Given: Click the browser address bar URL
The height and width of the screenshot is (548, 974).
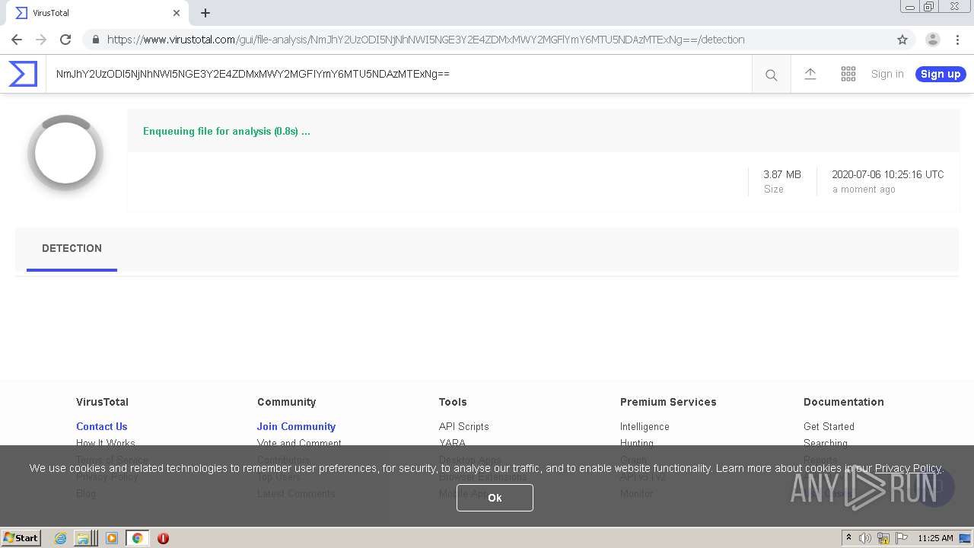Looking at the screenshot, I should point(426,40).
